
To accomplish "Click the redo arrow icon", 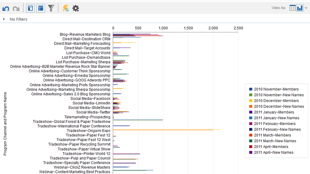I will (16, 9).
